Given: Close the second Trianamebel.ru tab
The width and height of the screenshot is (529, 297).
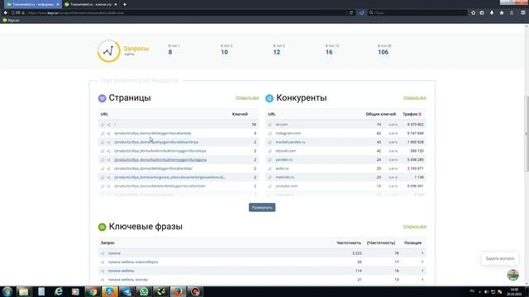Looking at the screenshot, I should coord(116,4).
